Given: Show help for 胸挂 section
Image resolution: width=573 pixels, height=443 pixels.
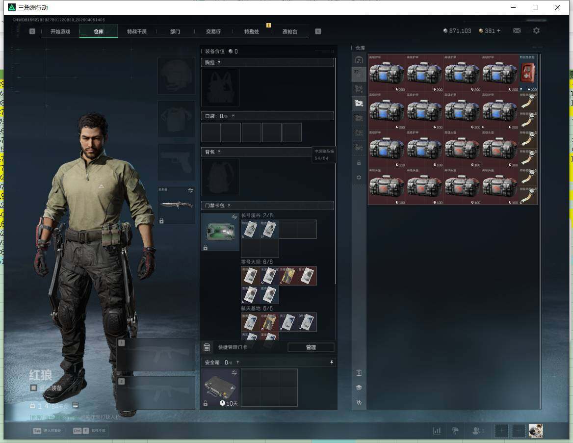Looking at the screenshot, I should [219, 62].
